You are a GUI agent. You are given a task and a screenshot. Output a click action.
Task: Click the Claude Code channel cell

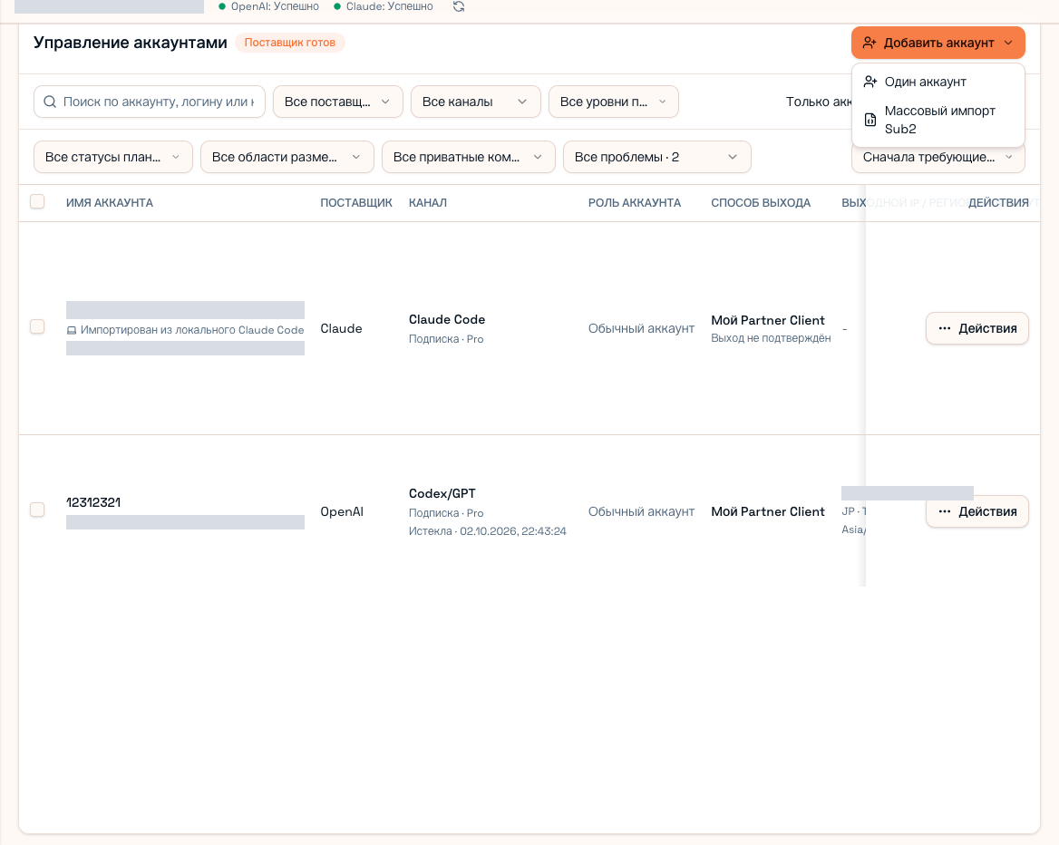[446, 319]
